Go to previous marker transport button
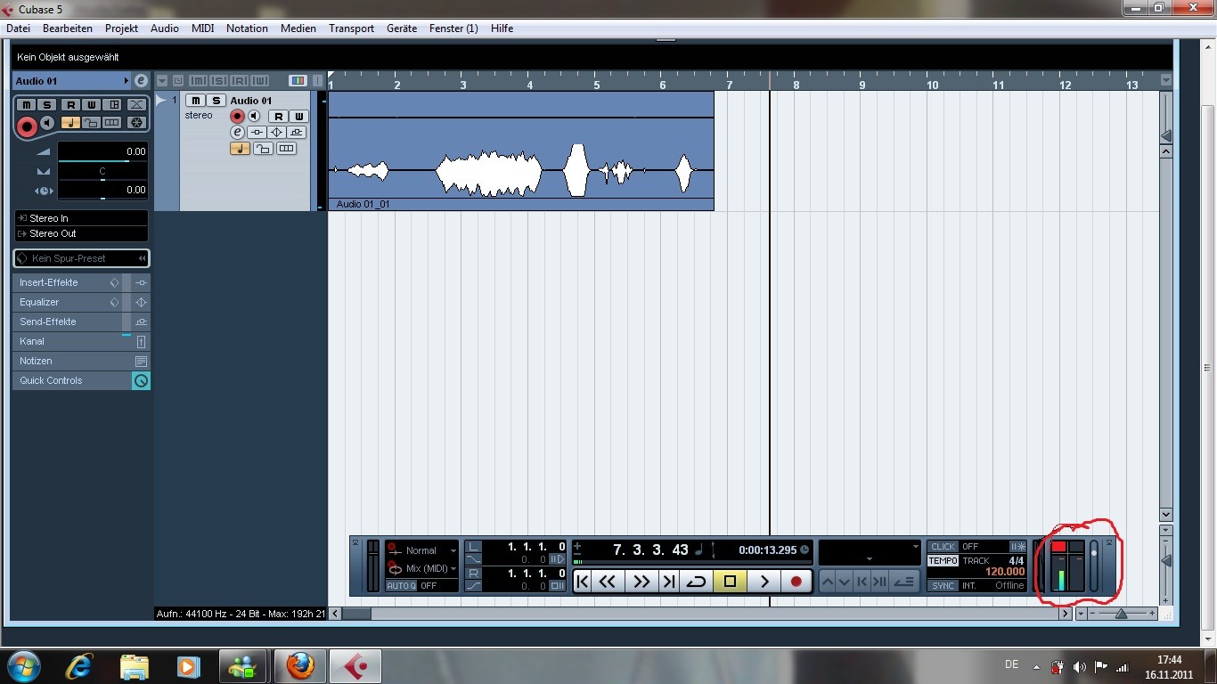 (x=583, y=582)
